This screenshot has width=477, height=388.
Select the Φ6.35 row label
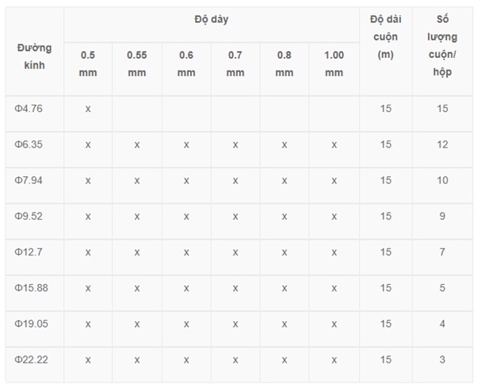[29, 144]
